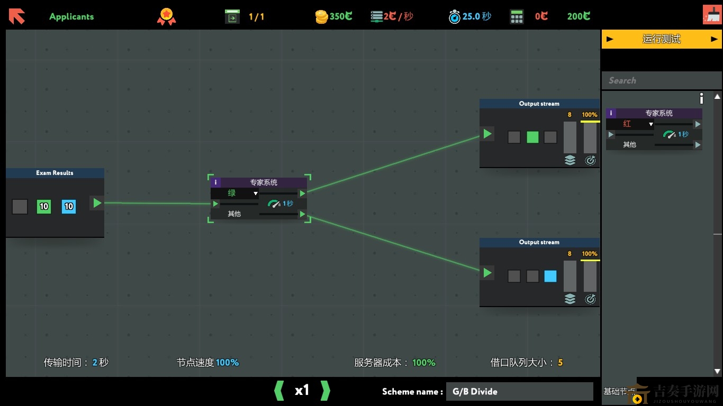The height and width of the screenshot is (406, 723).
Task: Click the stopwatch timer icon
Action: pyautogui.click(x=454, y=17)
